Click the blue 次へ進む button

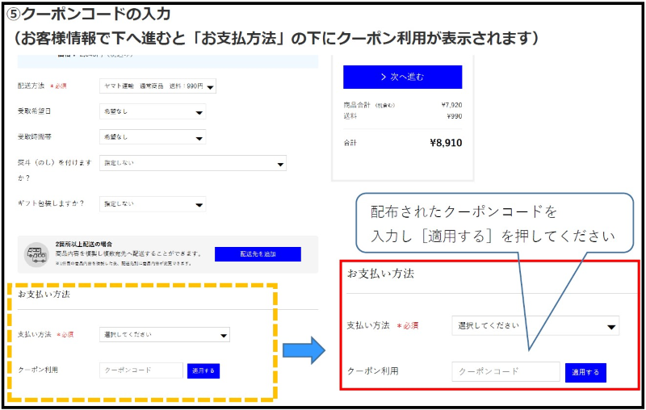pyautogui.click(x=402, y=77)
